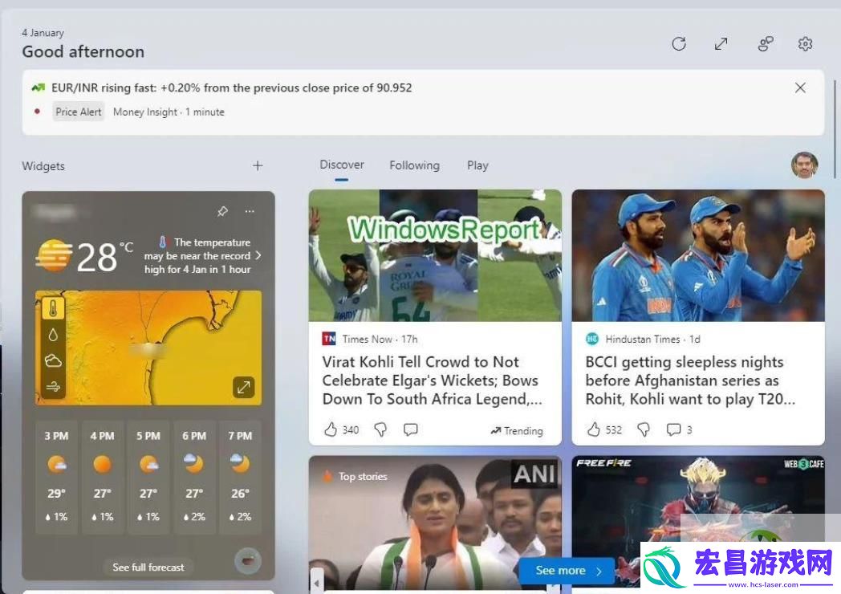Screen dimensions: 841x594
Task: Dislike the Virat Kohli article
Action: (380, 429)
